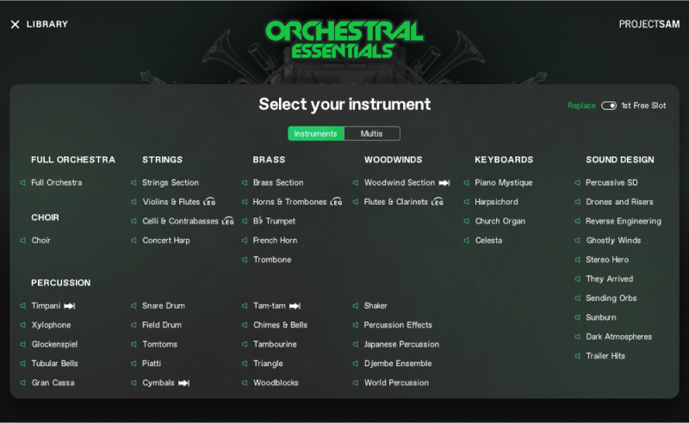The height and width of the screenshot is (423, 689).
Task: Audition Stereo Hero with the speaker icon
Action: pyautogui.click(x=577, y=260)
